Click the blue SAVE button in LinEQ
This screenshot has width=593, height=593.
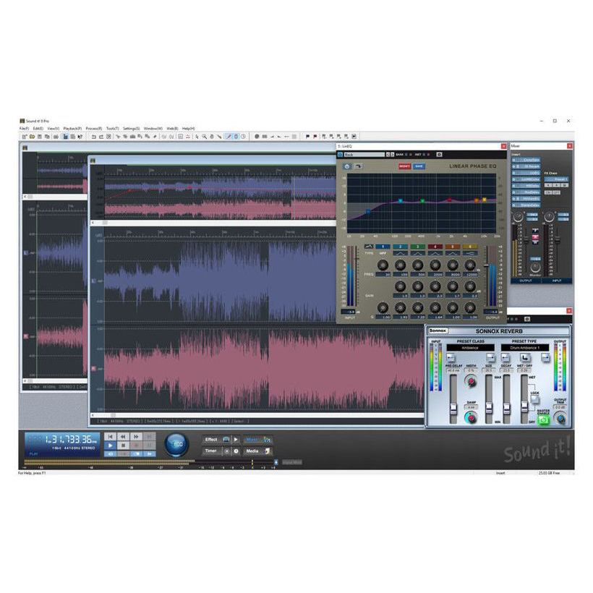(x=419, y=166)
